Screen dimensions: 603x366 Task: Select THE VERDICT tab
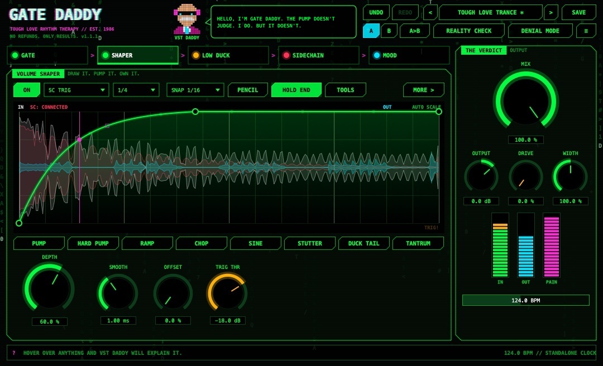(484, 50)
